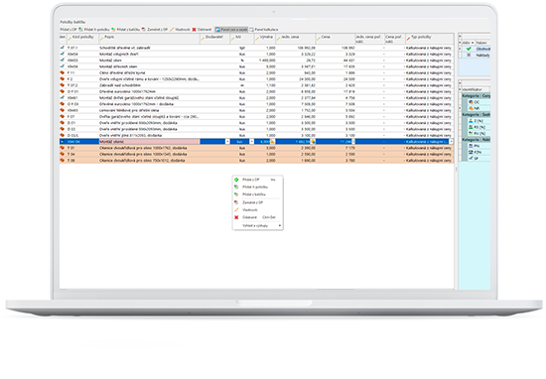546x379 pixels.
Task: Click the brick icon in row F 11
Action: click(x=63, y=72)
